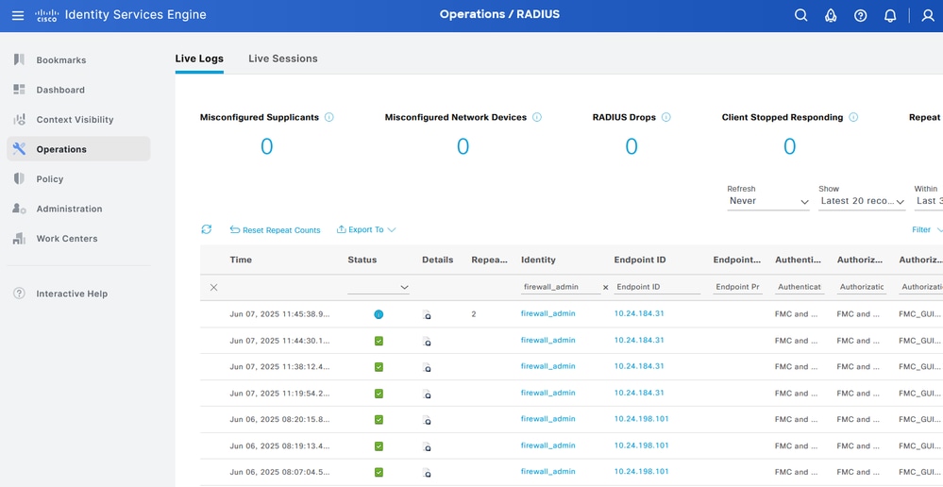Click the Dashboard sidebar icon
This screenshot has width=943, height=487.
click(19, 90)
